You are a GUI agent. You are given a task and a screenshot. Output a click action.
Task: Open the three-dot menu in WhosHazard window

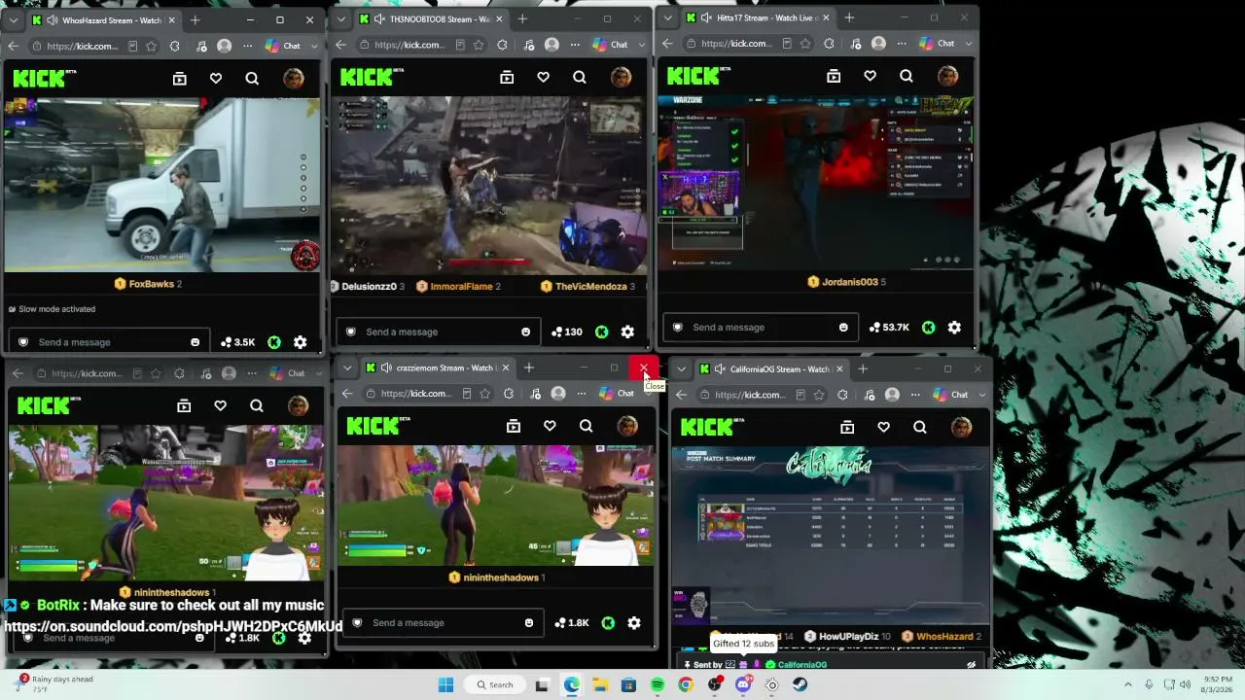point(248,46)
